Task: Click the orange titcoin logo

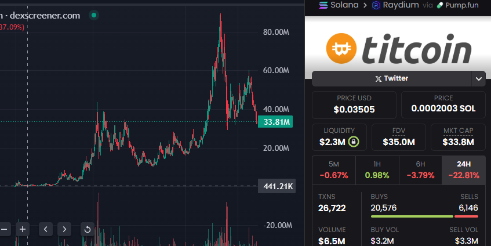Action: click(341, 49)
